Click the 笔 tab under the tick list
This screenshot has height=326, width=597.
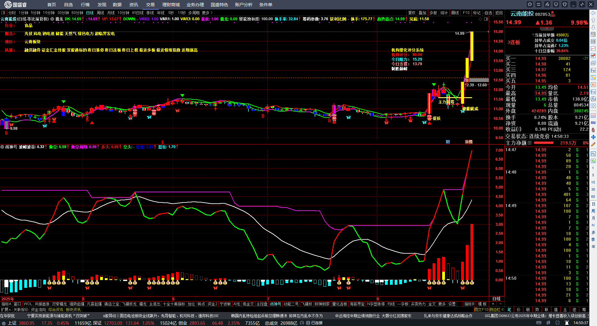point(509,310)
